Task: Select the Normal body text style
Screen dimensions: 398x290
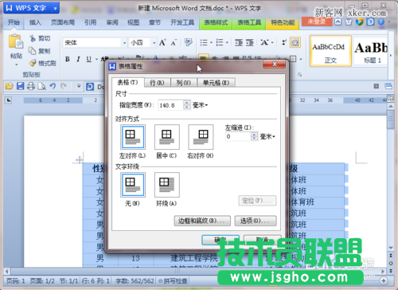Action: coord(330,51)
